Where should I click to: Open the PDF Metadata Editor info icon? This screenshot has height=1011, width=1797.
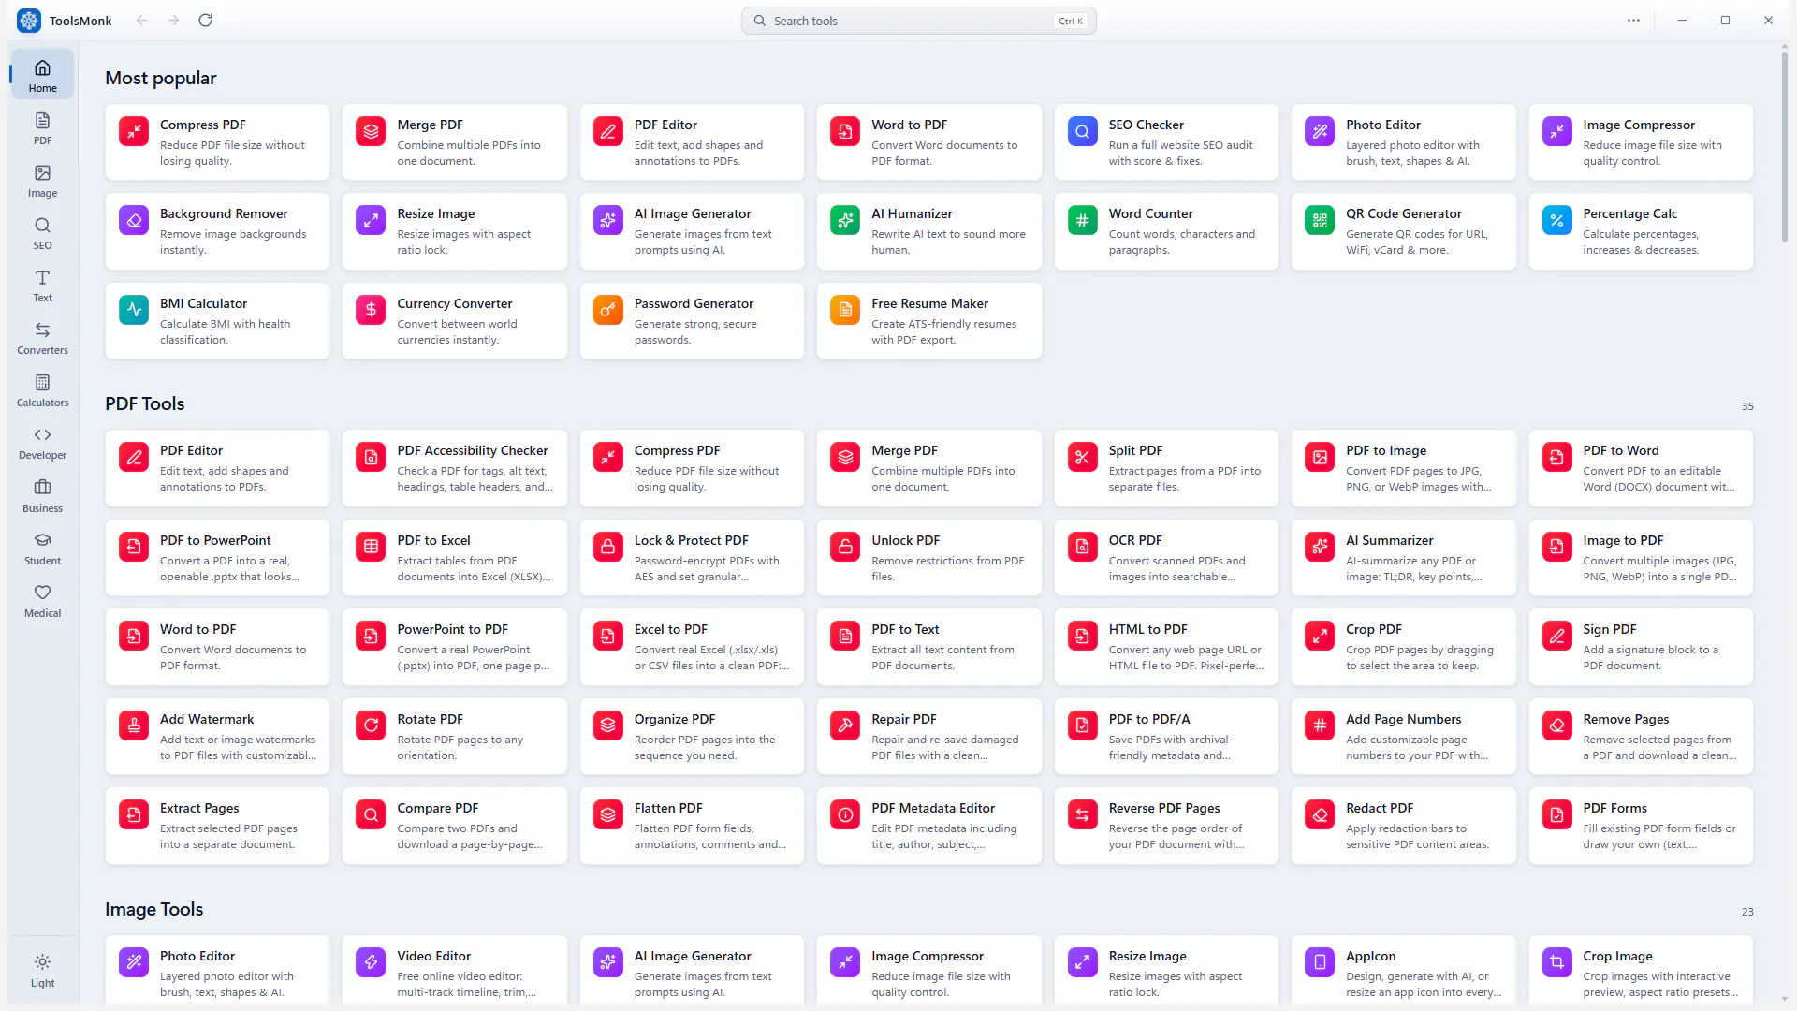pos(845,815)
